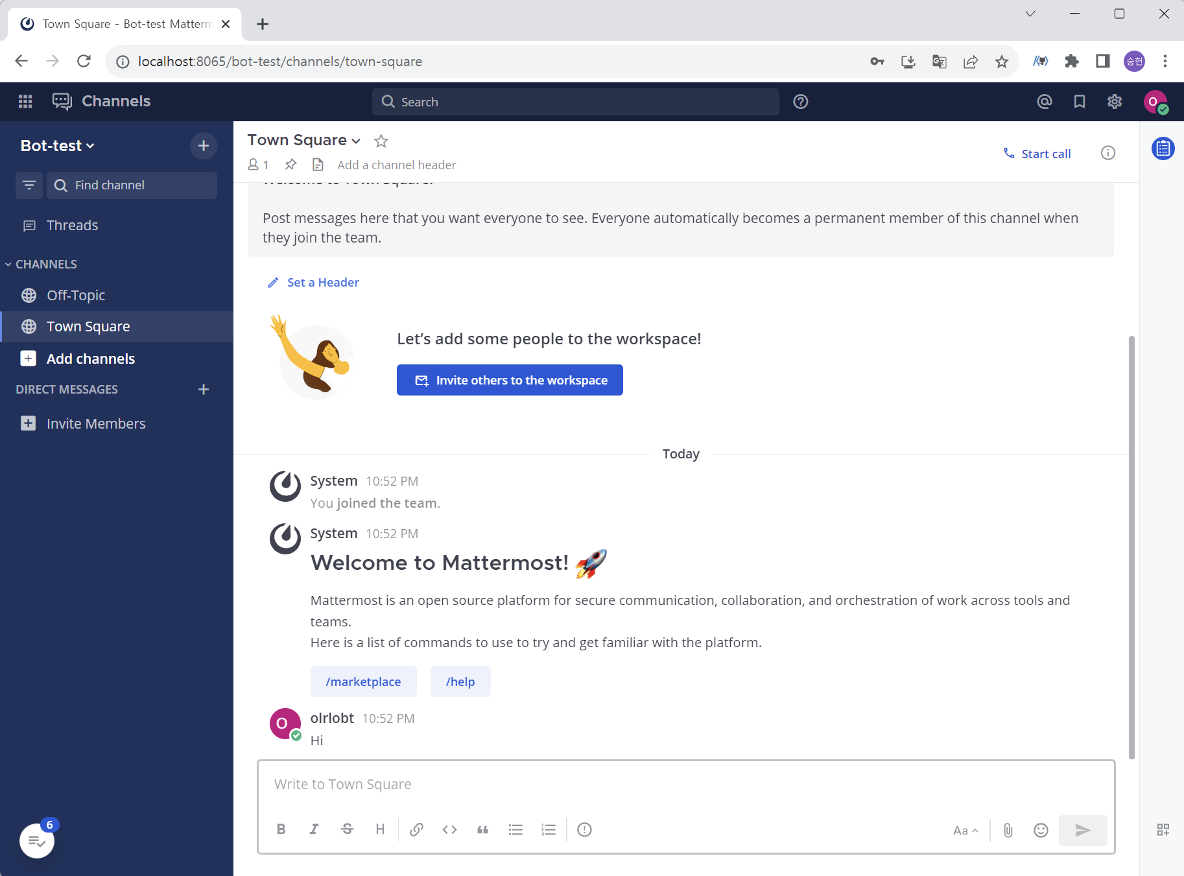Click the /marketplace command button
The width and height of the screenshot is (1184, 876).
tap(363, 681)
